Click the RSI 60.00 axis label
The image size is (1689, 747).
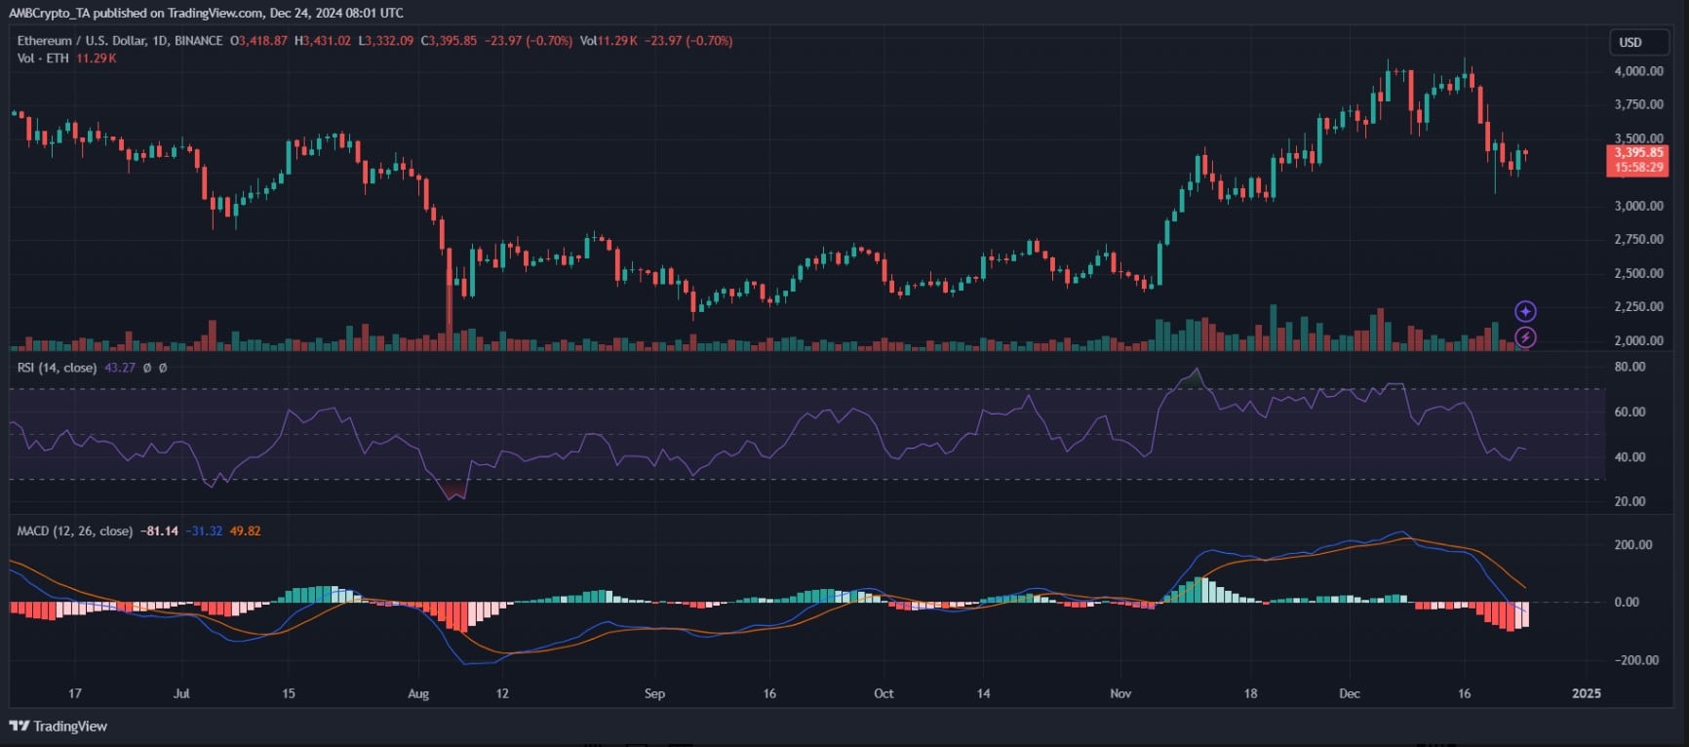click(1630, 412)
